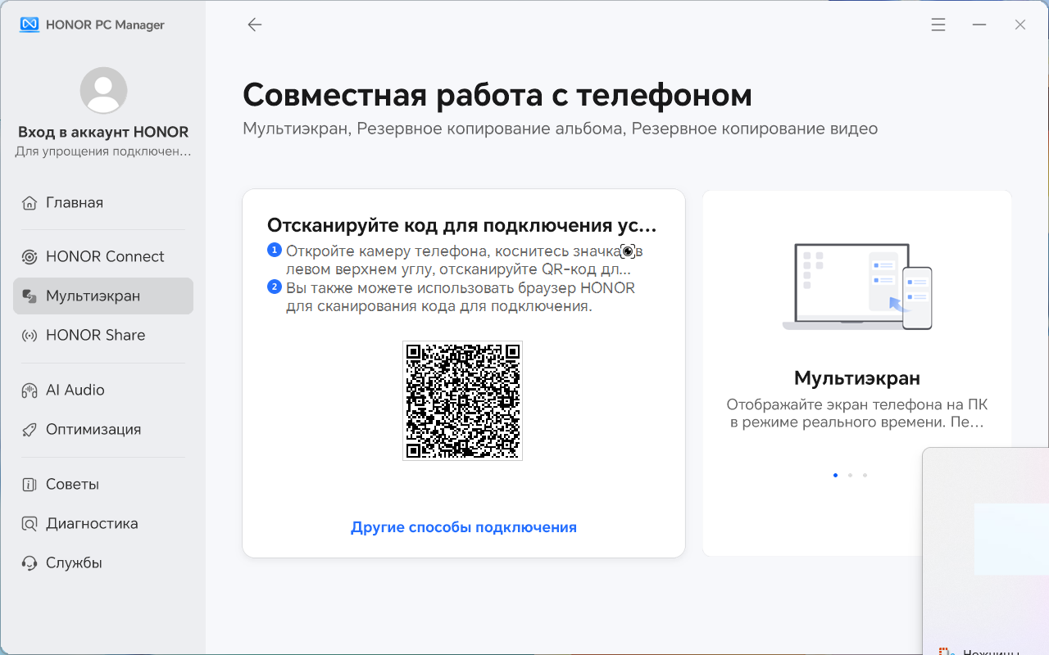1049x655 pixels.
Task: Open the Оптимизация rocket icon
Action: coord(30,430)
